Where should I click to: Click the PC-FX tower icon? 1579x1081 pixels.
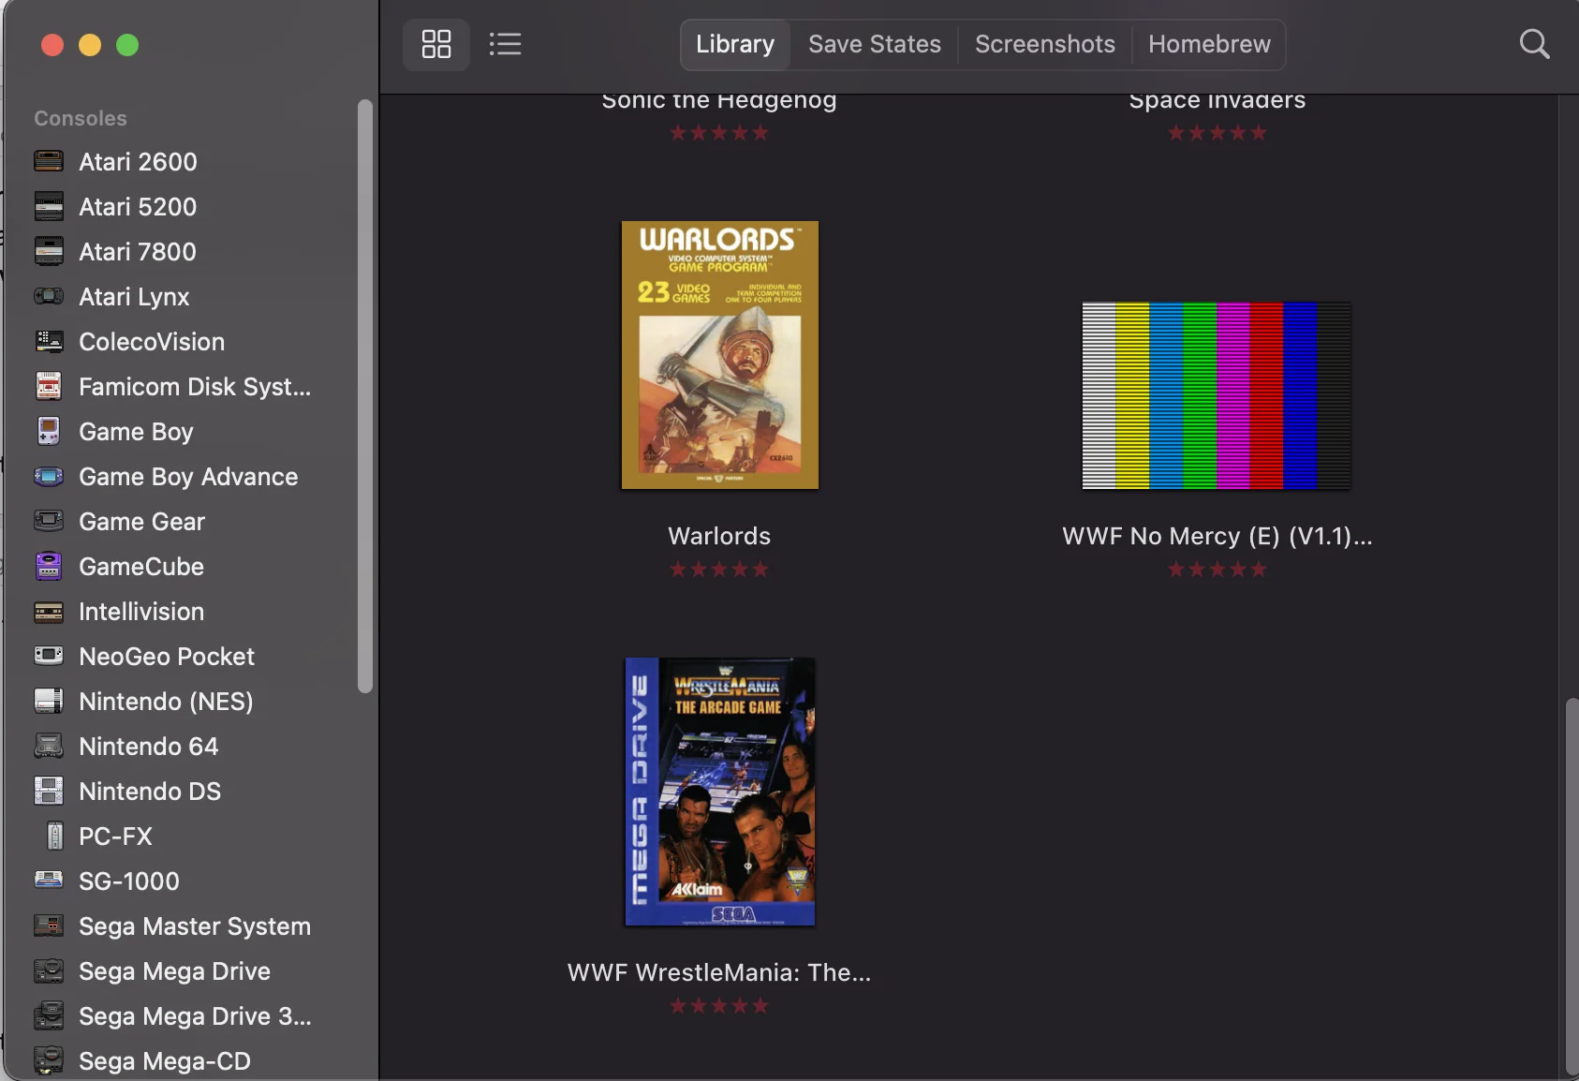pyautogui.click(x=55, y=836)
